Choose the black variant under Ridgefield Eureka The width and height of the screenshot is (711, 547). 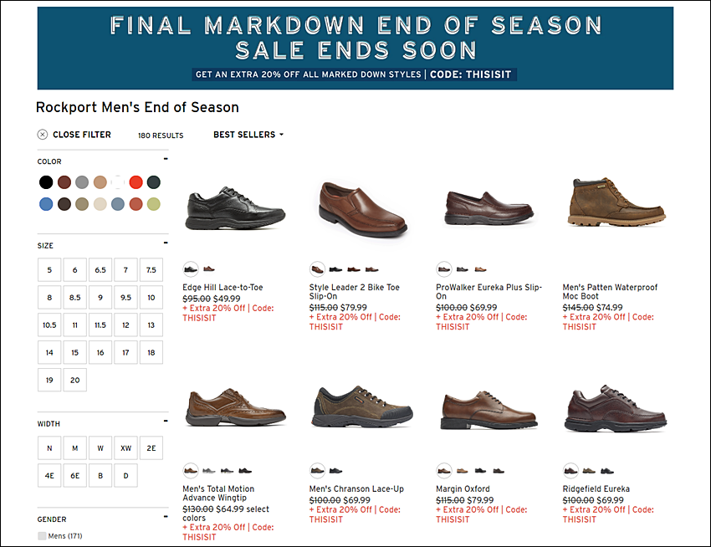coord(607,471)
